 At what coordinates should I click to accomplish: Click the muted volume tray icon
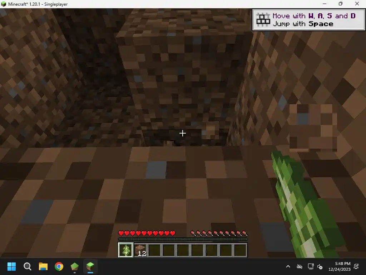(320, 266)
